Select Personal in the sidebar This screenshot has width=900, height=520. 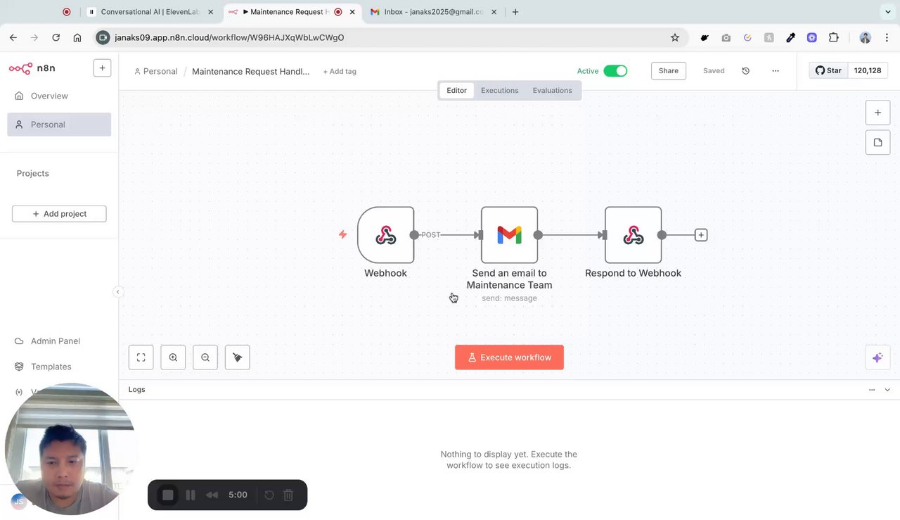59,125
